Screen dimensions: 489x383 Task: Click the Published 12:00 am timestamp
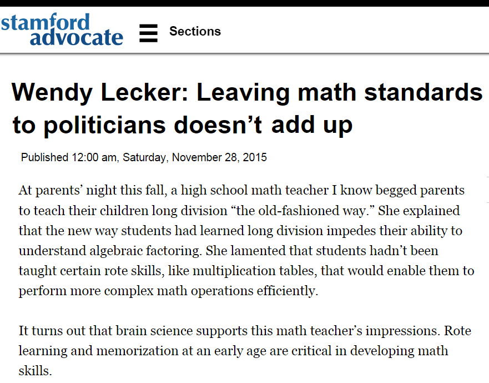tap(144, 157)
